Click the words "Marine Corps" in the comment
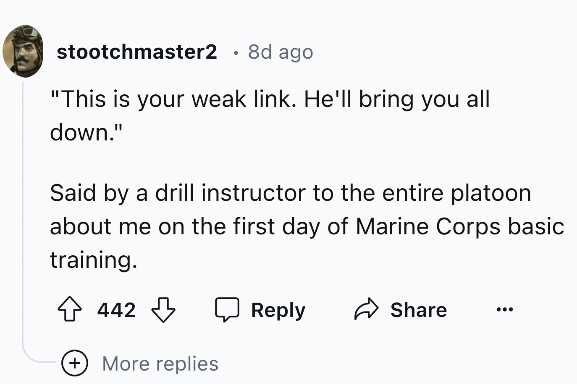577x384 pixels. tap(428, 226)
